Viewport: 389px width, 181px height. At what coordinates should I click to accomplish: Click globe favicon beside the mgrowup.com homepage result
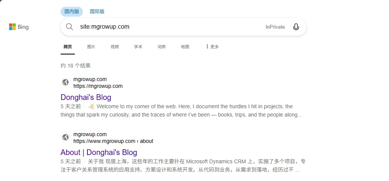(x=65, y=82)
